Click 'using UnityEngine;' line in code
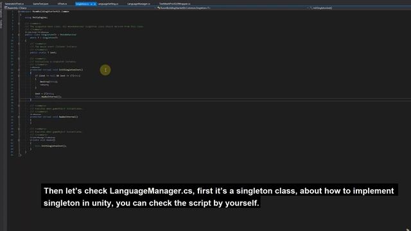The height and width of the screenshot is (231, 411). point(36,17)
